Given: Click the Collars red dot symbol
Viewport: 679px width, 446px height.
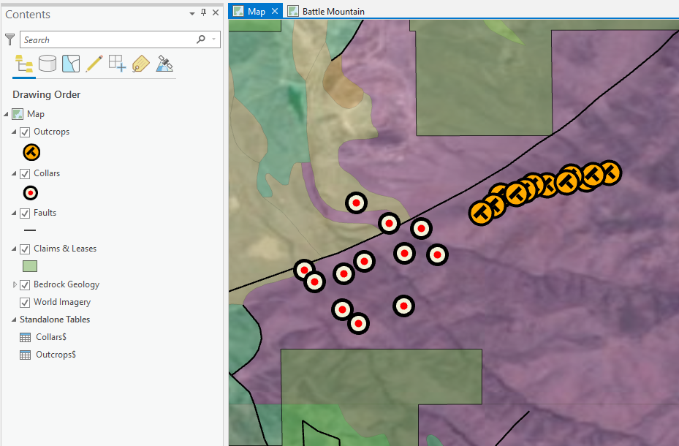Looking at the screenshot, I should (30, 193).
